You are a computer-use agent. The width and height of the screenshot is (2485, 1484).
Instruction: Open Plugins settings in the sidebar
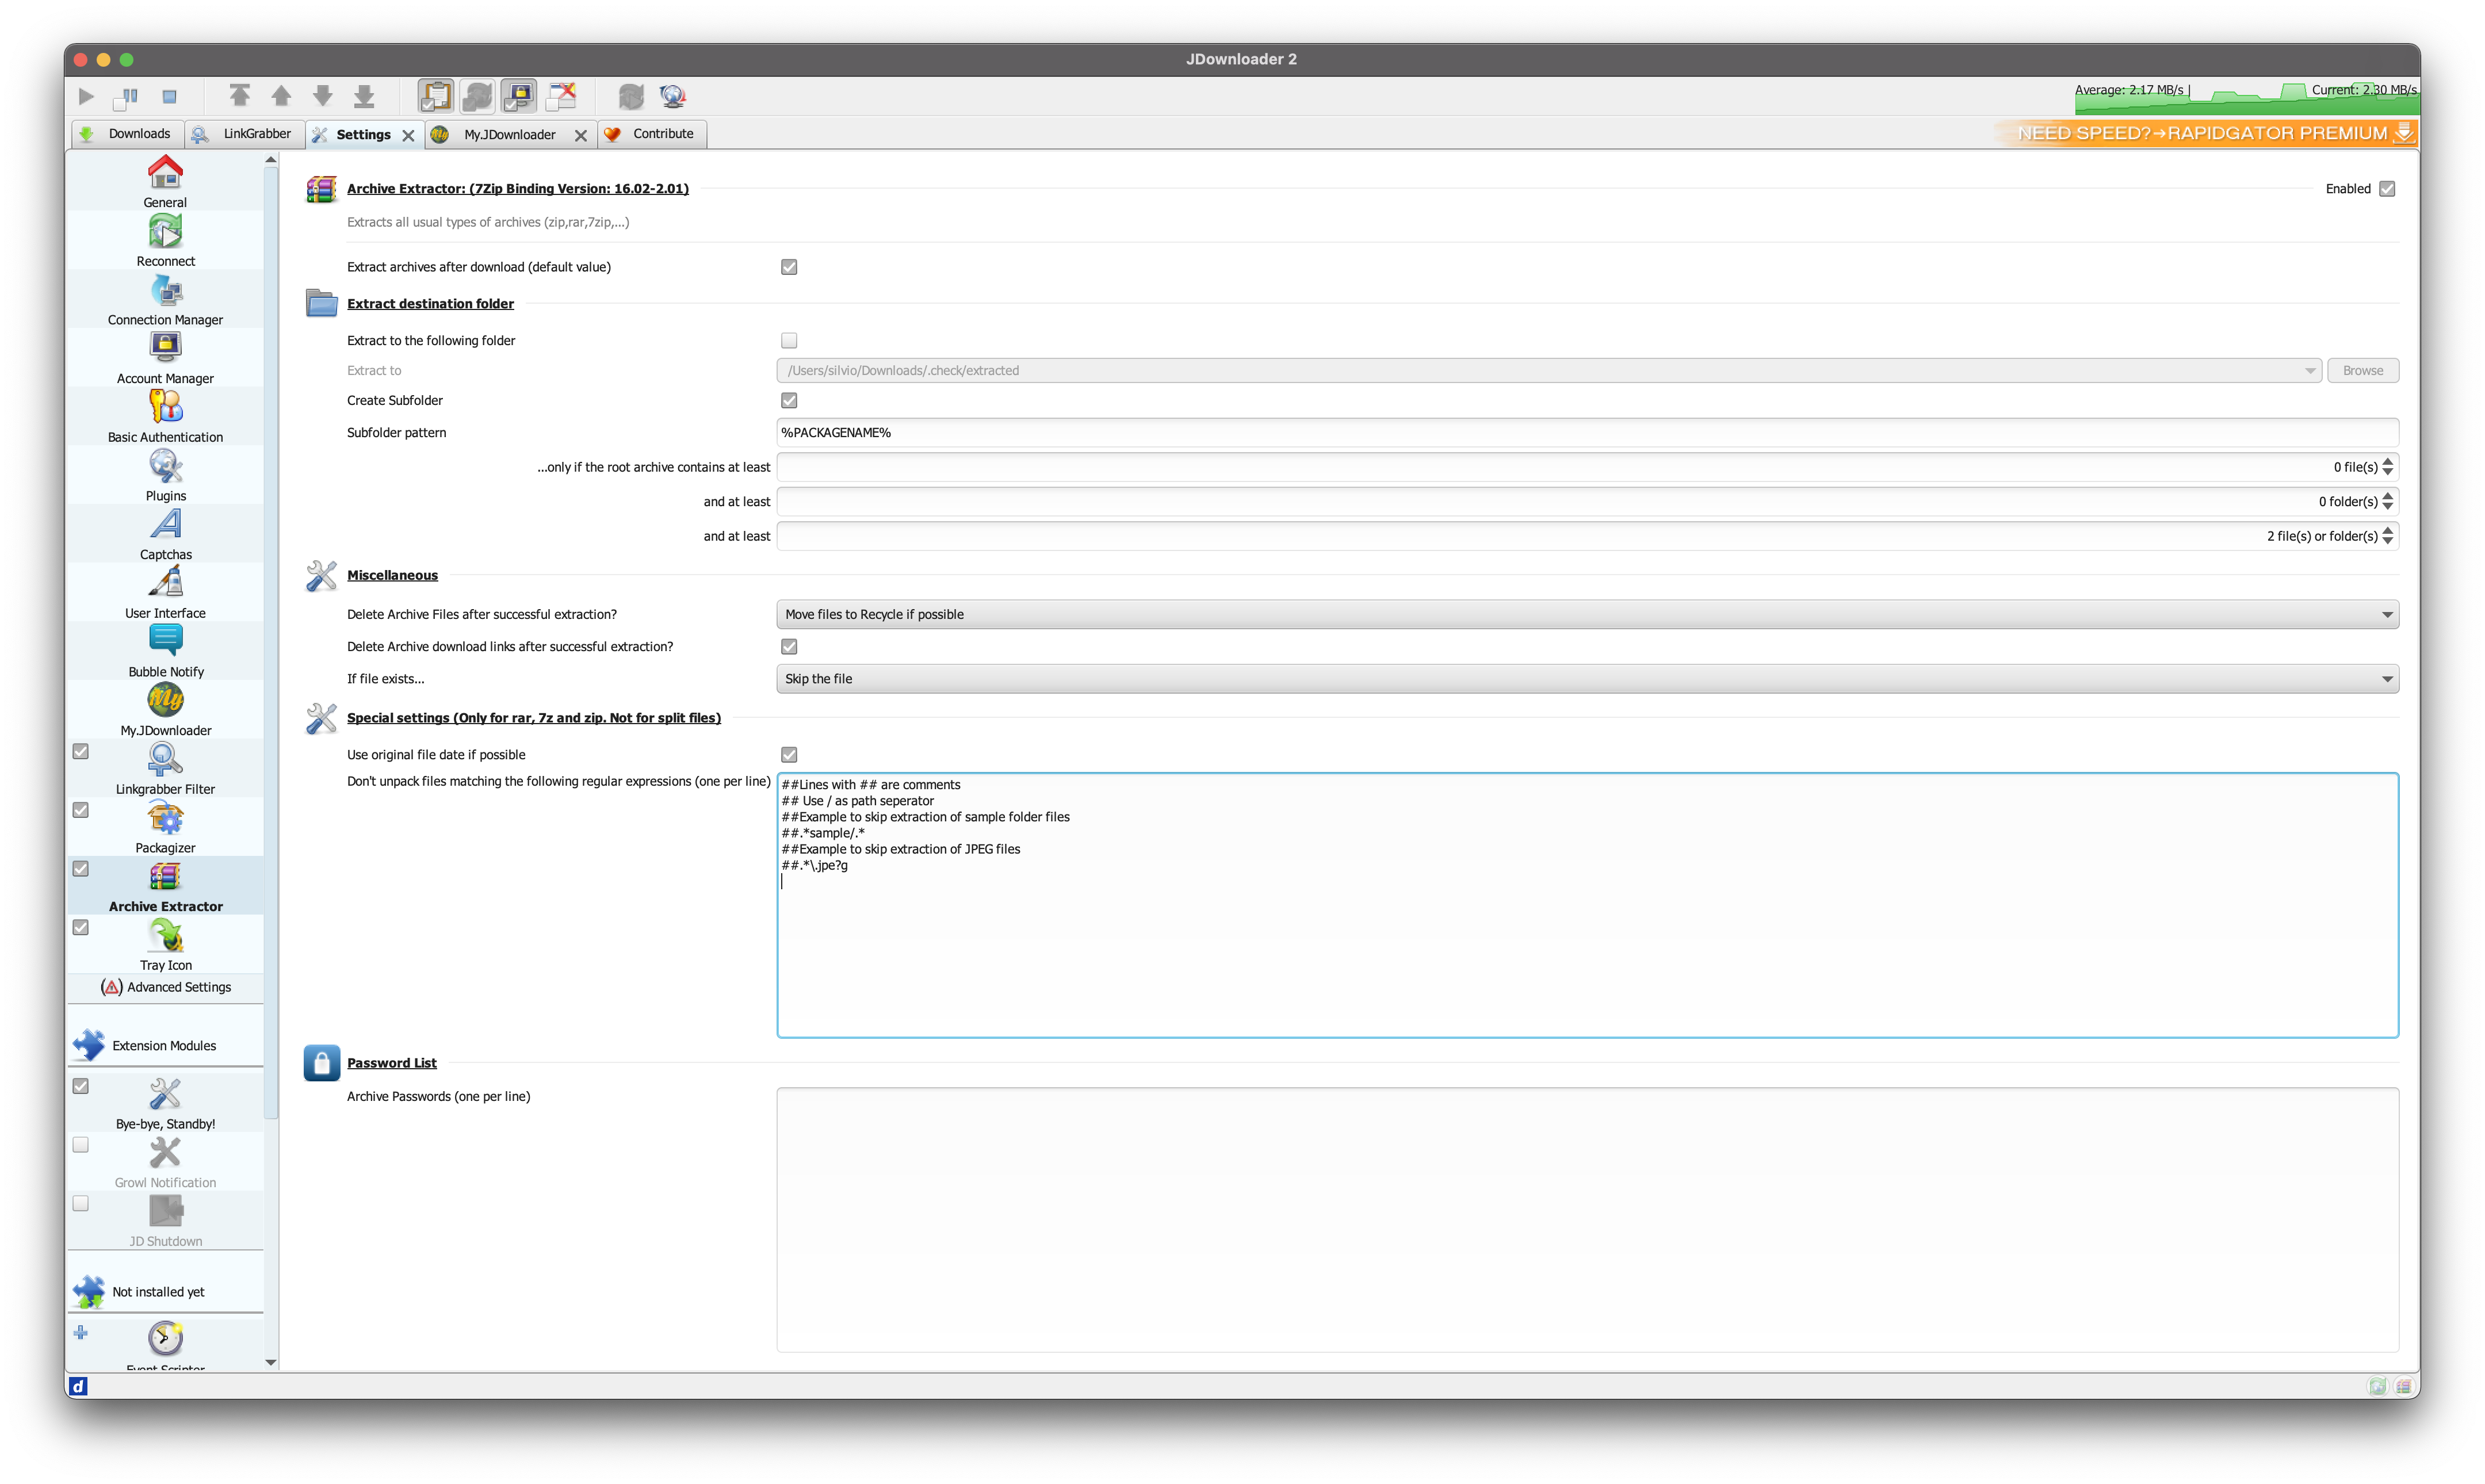tap(165, 475)
